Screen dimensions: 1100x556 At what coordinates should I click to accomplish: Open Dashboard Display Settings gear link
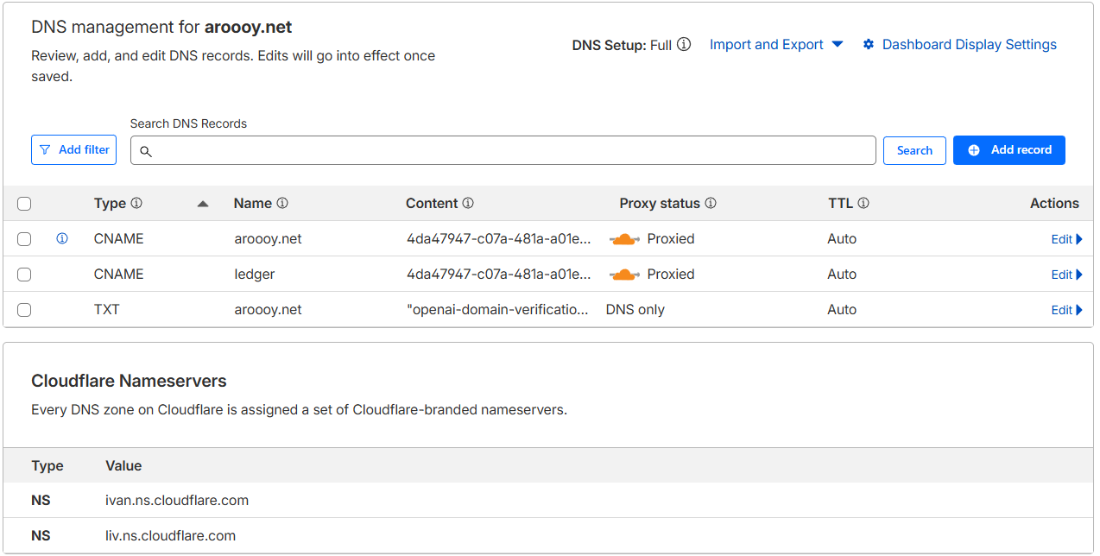959,45
